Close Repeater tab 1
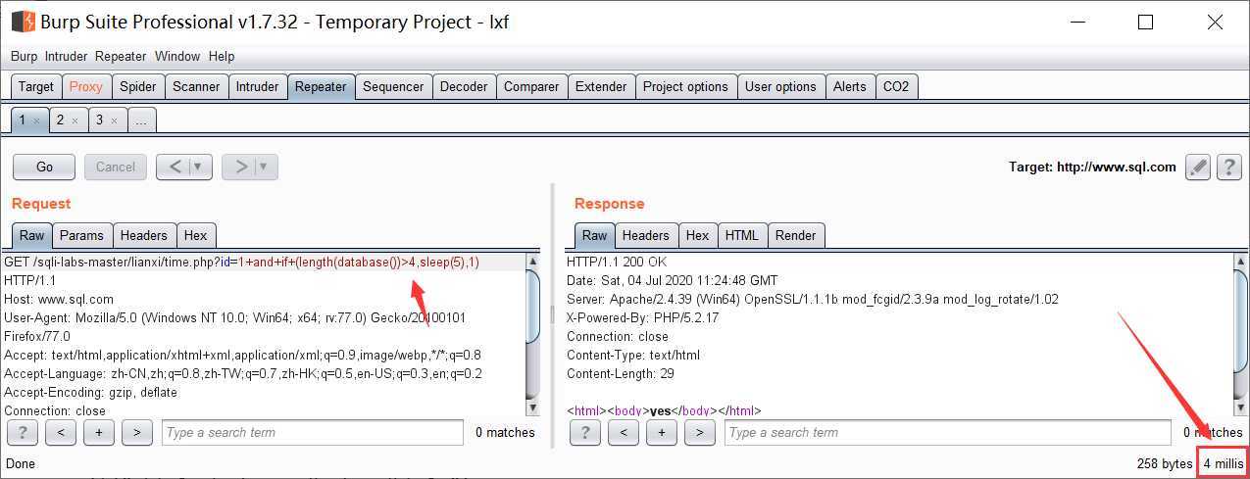1250x479 pixels. click(x=36, y=120)
